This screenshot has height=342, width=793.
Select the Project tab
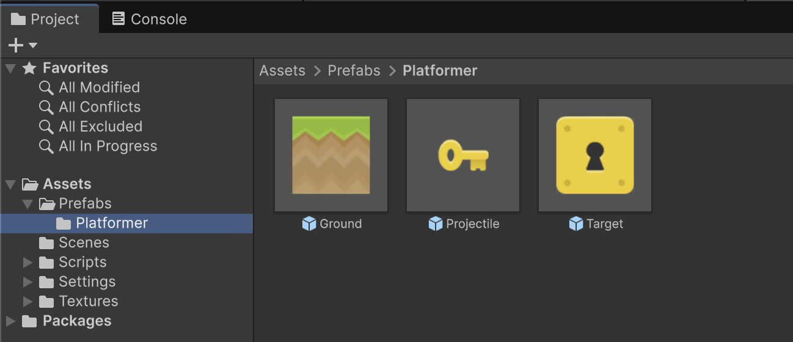[x=49, y=19]
